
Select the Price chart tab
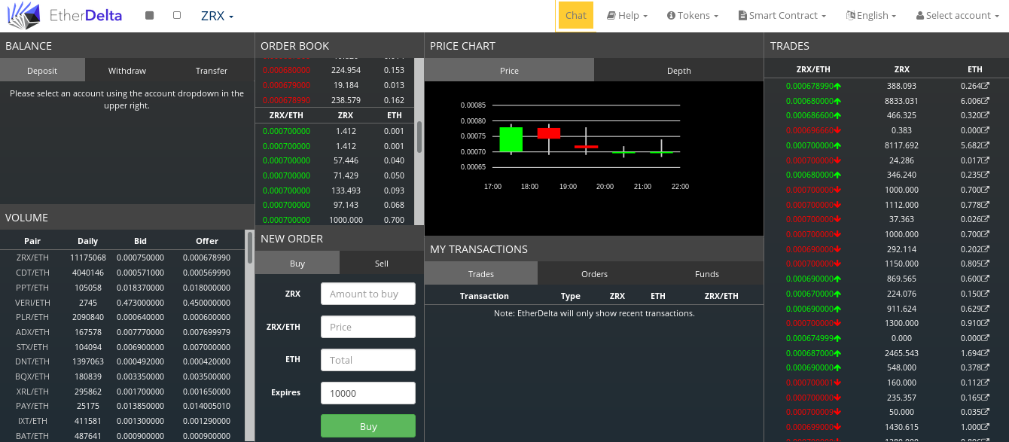coord(509,71)
